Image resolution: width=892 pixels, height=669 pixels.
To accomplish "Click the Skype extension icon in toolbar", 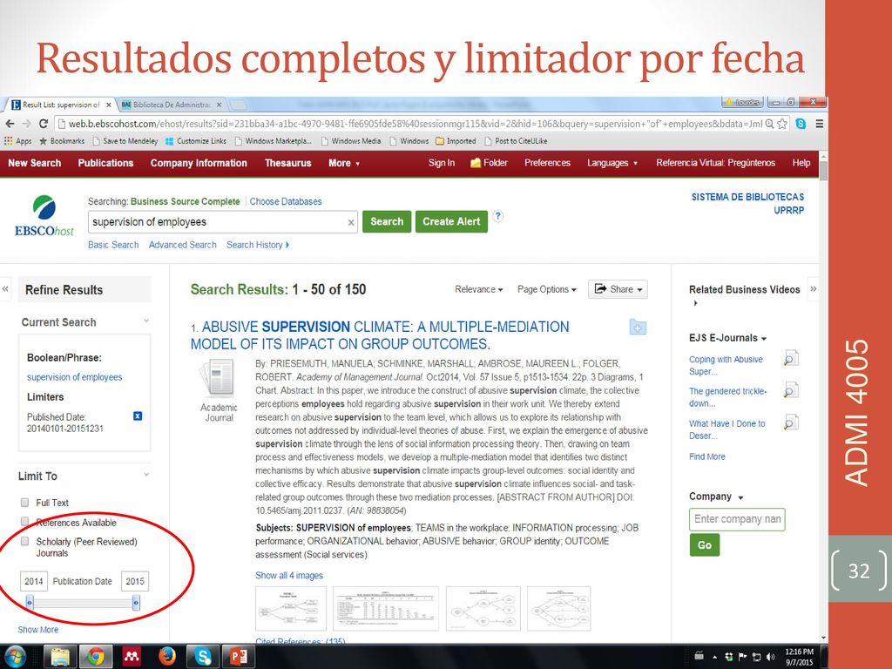I will pos(801,124).
